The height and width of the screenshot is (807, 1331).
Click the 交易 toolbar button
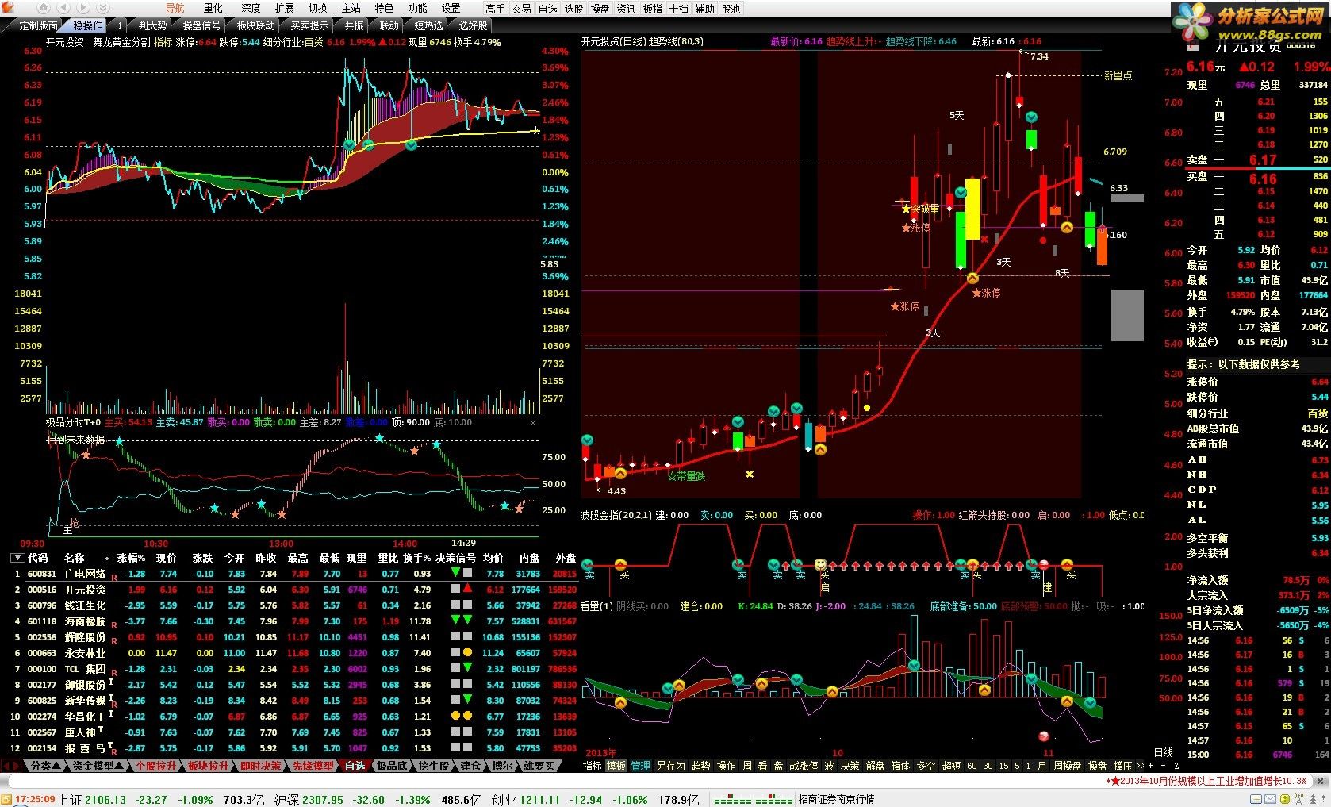pyautogui.click(x=521, y=9)
